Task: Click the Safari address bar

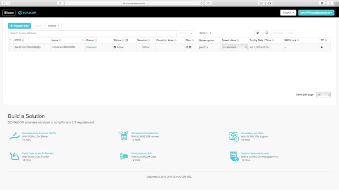Action: pyautogui.click(x=134, y=3)
